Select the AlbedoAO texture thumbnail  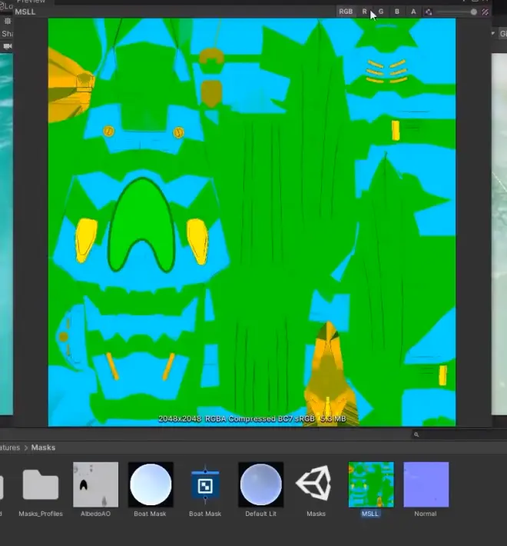coord(95,484)
